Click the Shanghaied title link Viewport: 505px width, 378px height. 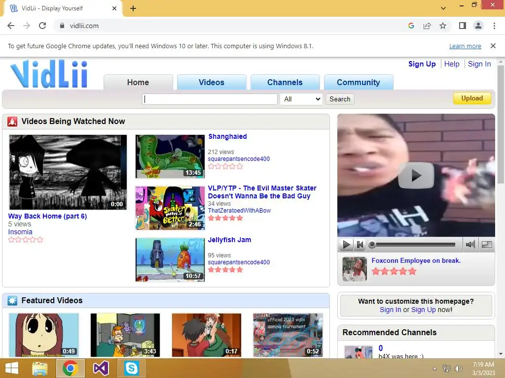click(227, 136)
